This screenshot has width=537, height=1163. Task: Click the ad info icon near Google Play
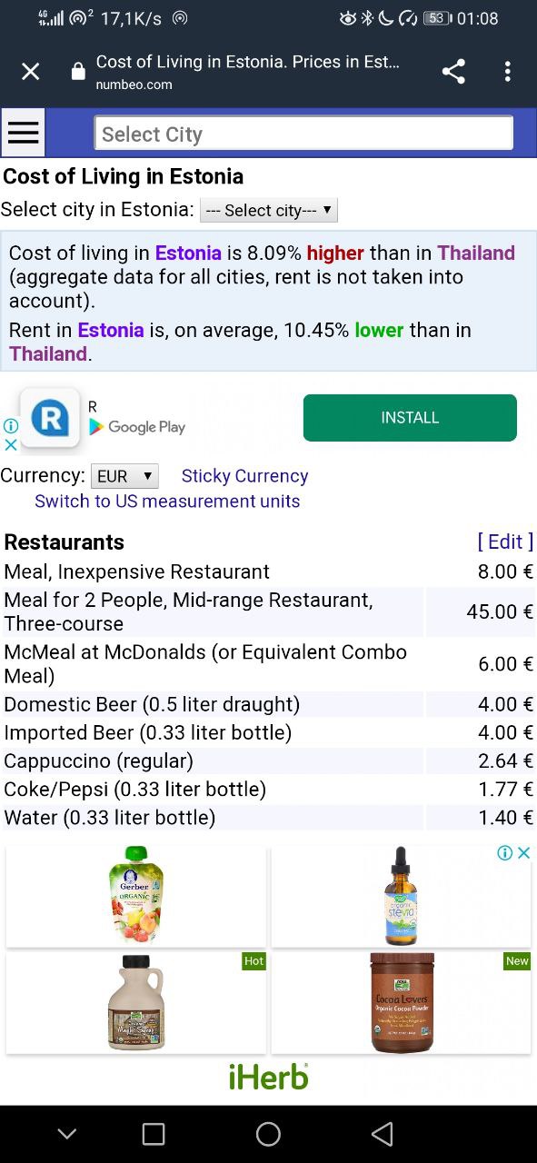pyautogui.click(x=11, y=425)
